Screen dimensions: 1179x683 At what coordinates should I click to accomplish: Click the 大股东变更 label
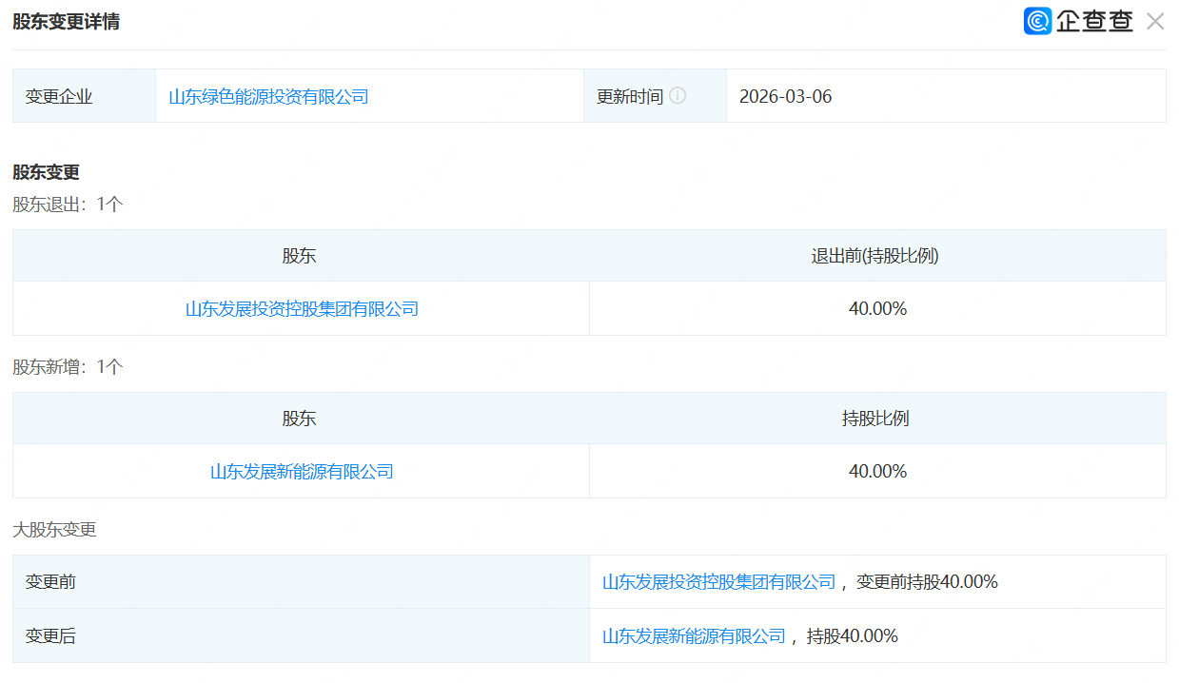(x=54, y=530)
